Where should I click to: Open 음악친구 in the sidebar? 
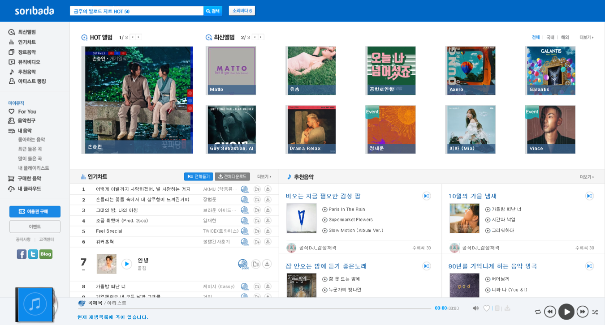[22, 120]
